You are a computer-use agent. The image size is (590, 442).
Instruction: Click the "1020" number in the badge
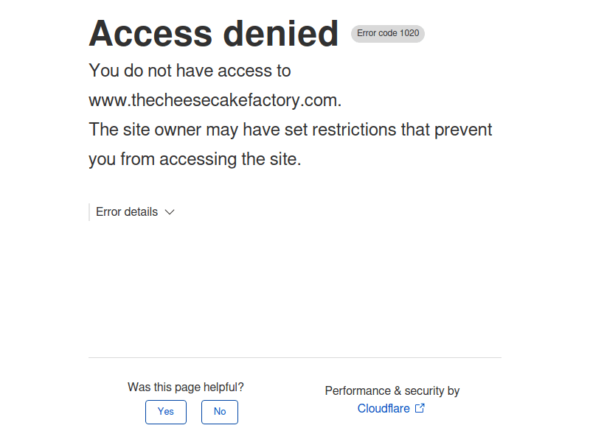click(409, 33)
